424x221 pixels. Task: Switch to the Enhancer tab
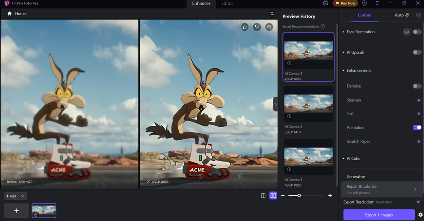(x=201, y=4)
